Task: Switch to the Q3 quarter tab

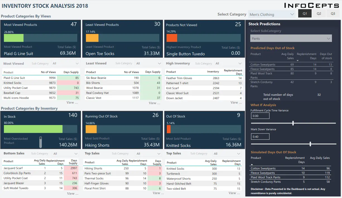Action: 333,13
